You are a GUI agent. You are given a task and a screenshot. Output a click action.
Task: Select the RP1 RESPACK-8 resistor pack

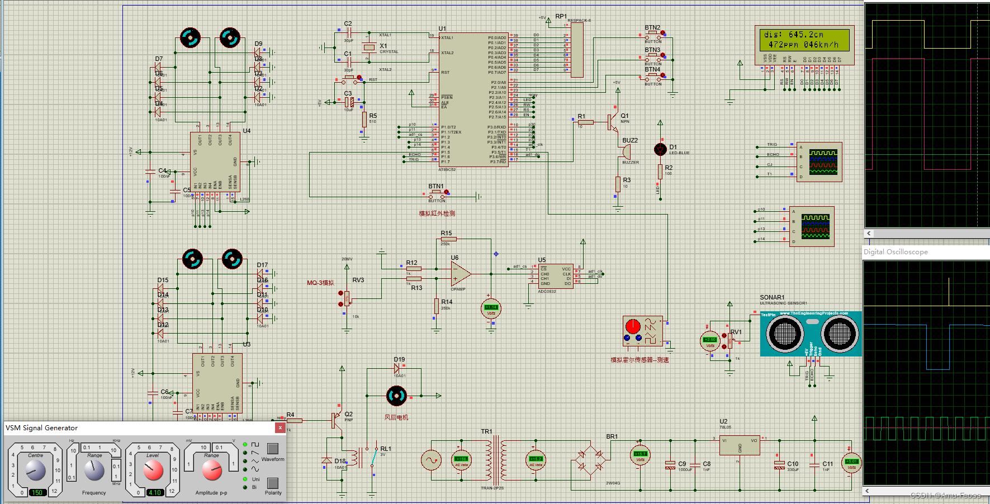point(577,50)
